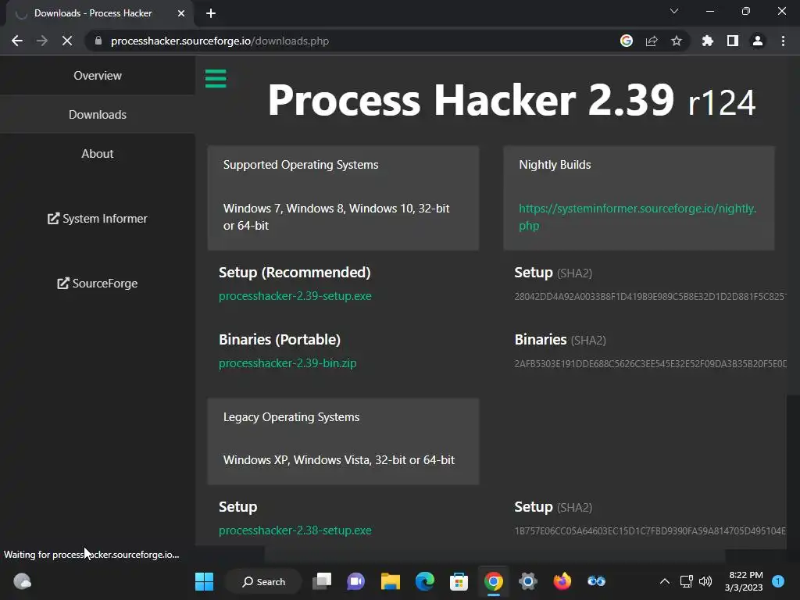Open the notification badge icon
The height and width of the screenshot is (600, 800).
[x=779, y=581]
